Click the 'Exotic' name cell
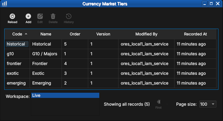The height and width of the screenshot is (121, 223). pyautogui.click(x=46, y=73)
